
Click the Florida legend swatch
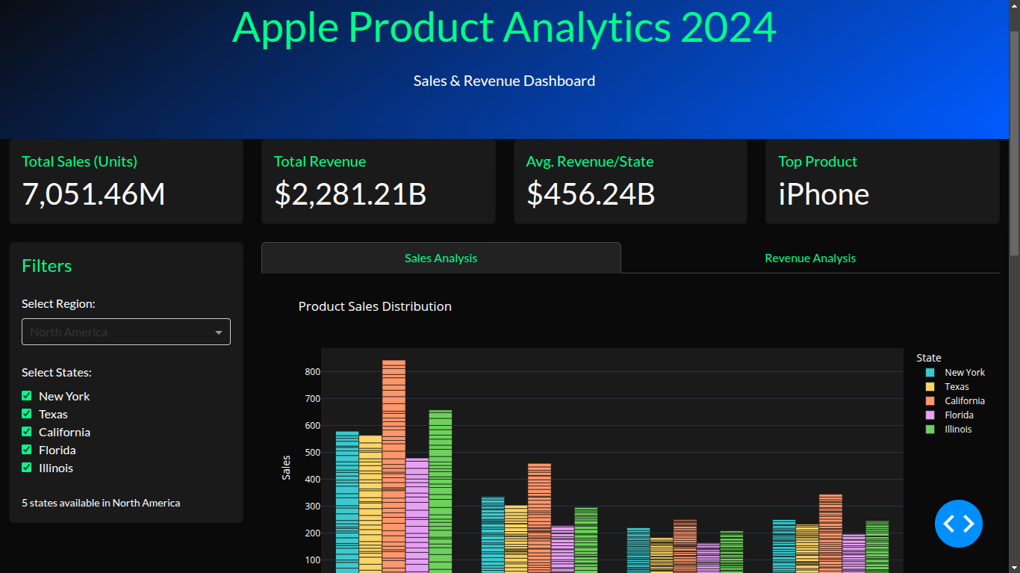(x=930, y=415)
